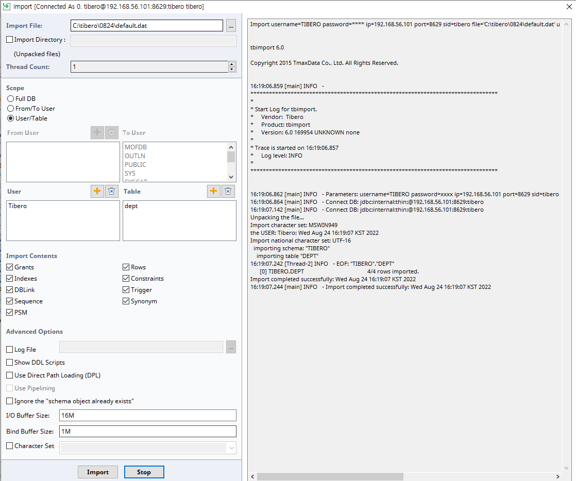This screenshot has width=576, height=481.
Task: Select the Full DB scope option
Action: point(10,99)
